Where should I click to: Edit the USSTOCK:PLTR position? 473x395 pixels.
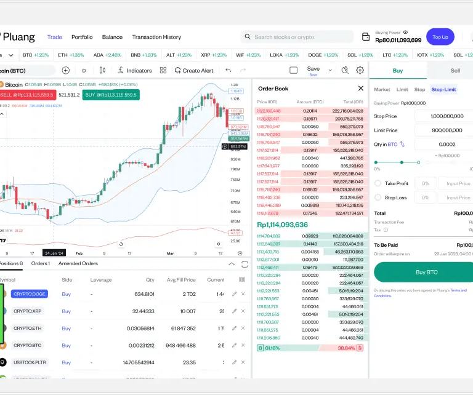coord(235,362)
